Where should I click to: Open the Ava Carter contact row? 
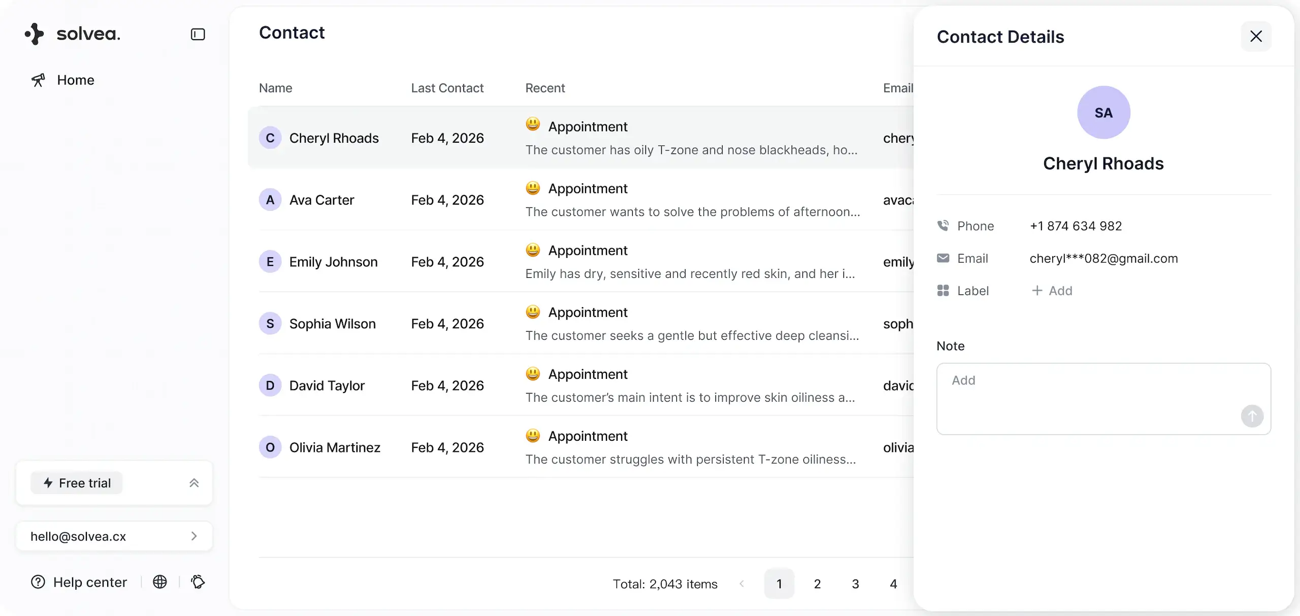[580, 200]
